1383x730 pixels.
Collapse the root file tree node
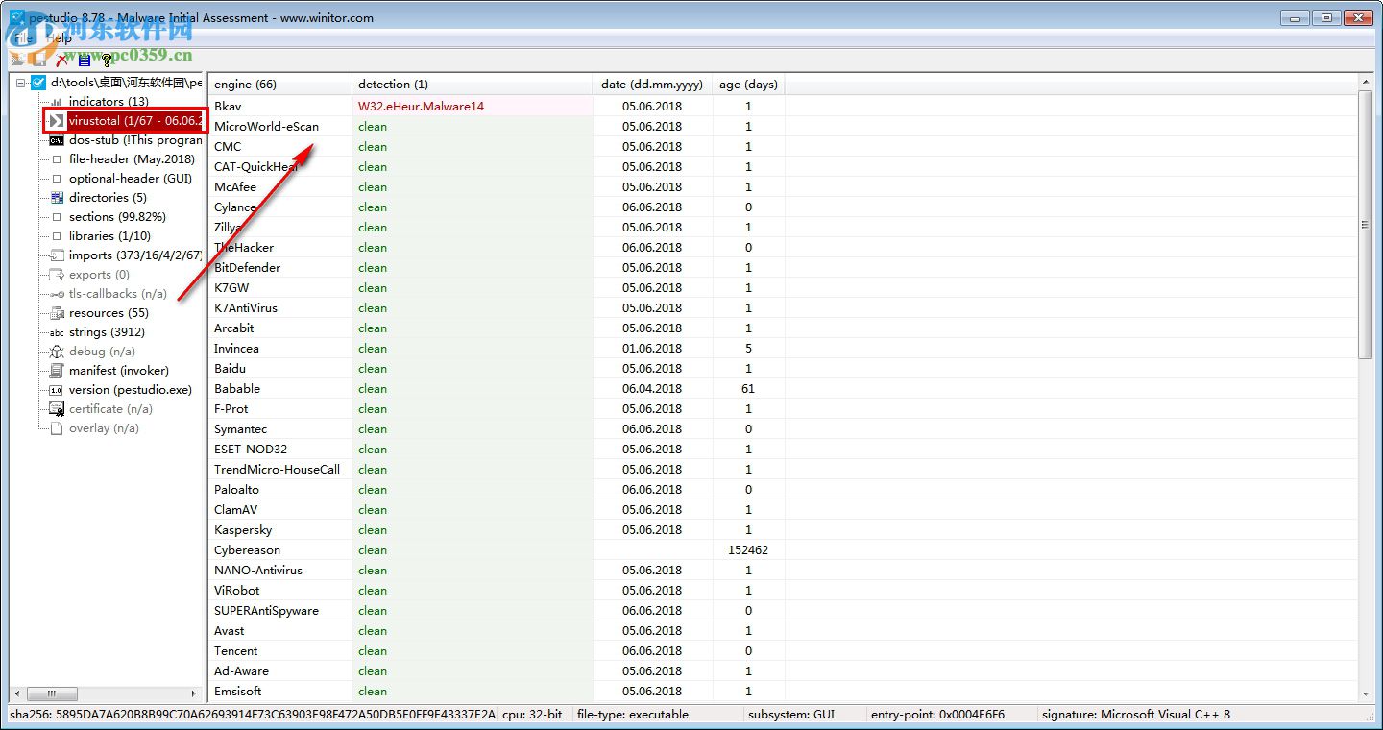click(21, 83)
